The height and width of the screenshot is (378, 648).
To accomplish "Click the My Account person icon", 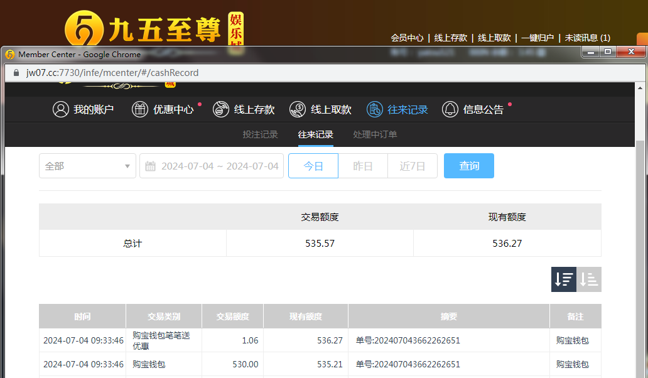I will click(x=61, y=109).
